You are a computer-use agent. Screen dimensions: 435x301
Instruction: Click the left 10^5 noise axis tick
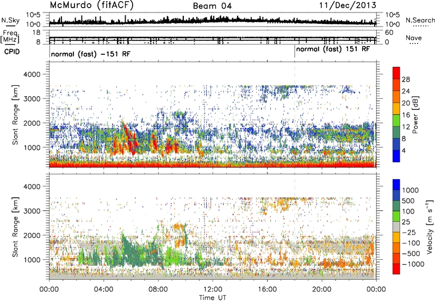pos(33,15)
